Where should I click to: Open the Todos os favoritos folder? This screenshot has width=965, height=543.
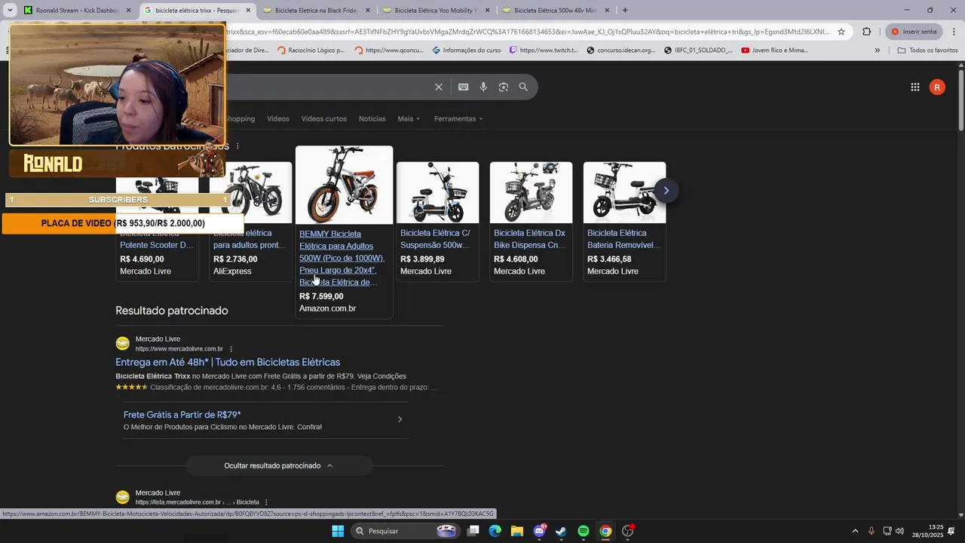click(927, 51)
